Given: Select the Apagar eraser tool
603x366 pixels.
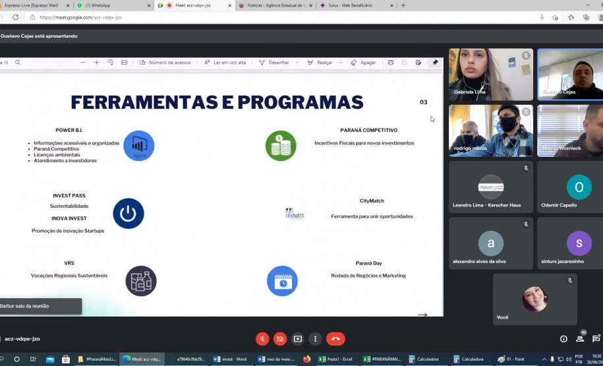Looking at the screenshot, I should [363, 63].
